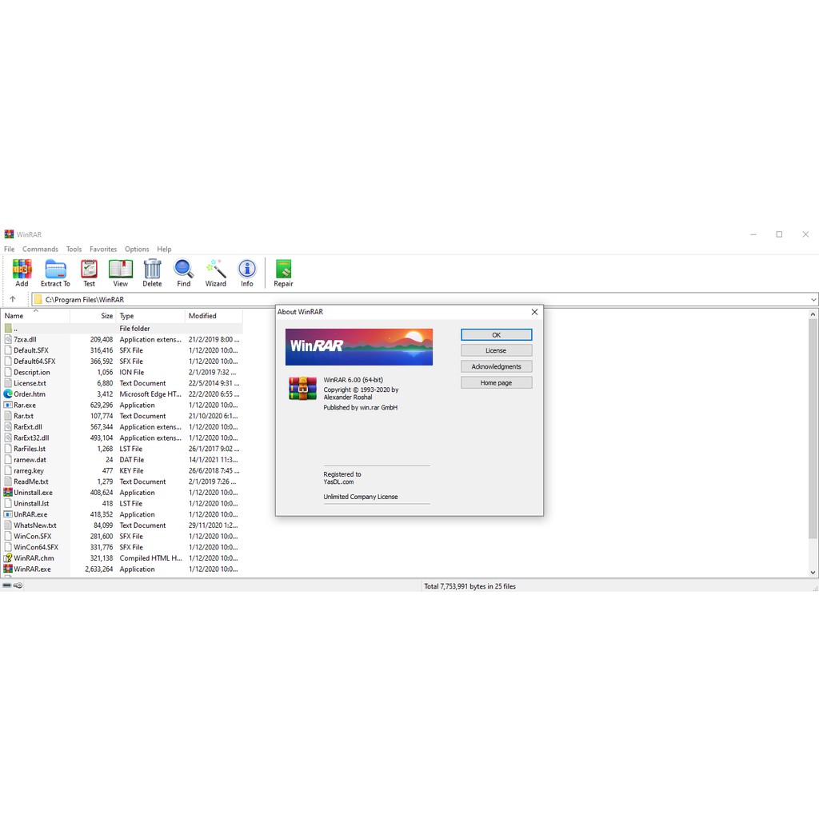Launch the Wizard tool
This screenshot has height=819, width=819.
tap(215, 270)
